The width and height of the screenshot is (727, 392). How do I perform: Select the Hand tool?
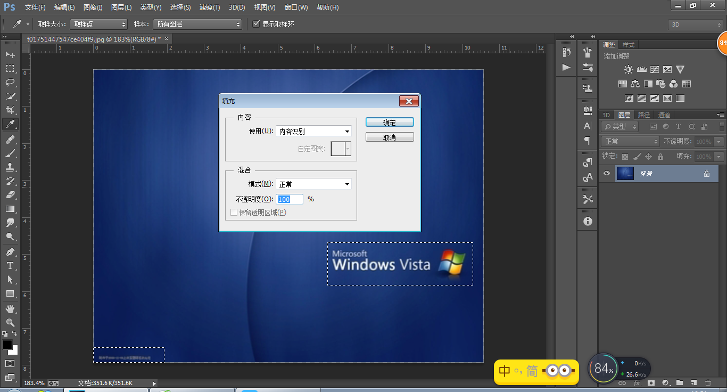pyautogui.click(x=10, y=309)
